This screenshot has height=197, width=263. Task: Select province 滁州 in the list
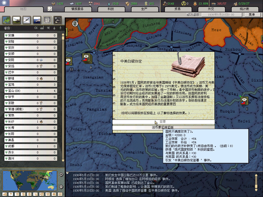31,159
